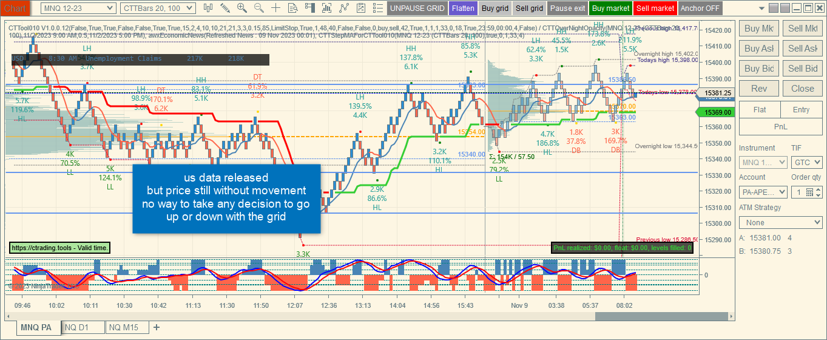Click the PnL realized status box

coord(623,248)
